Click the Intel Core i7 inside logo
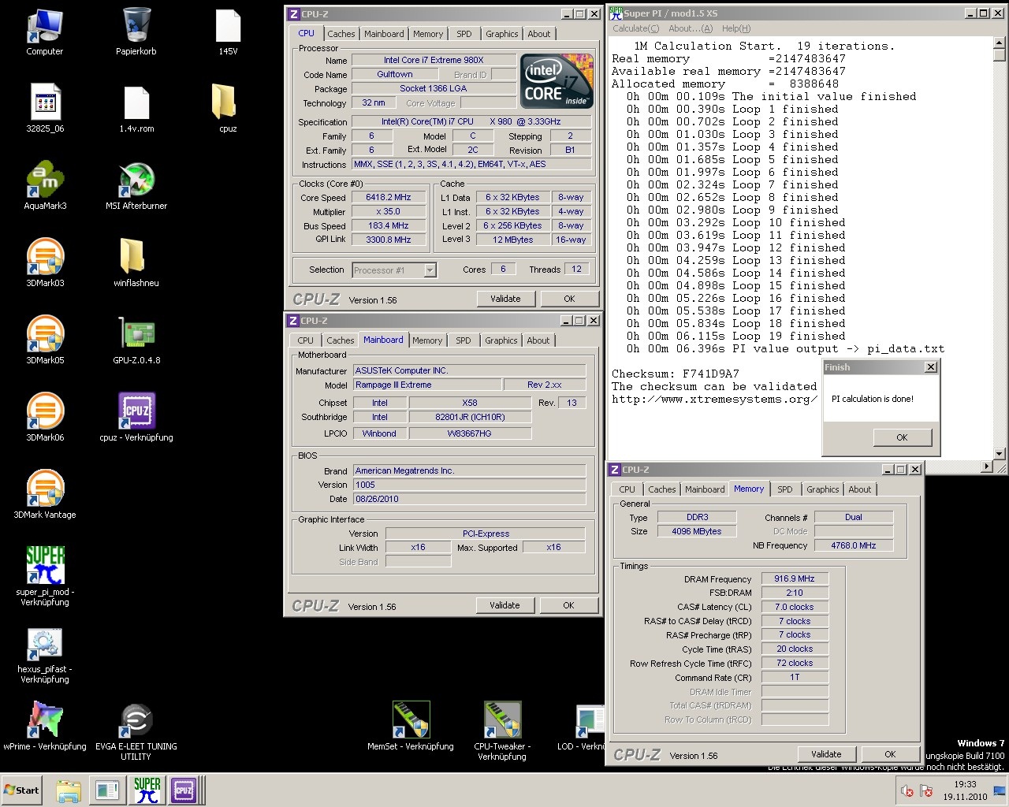 (557, 80)
